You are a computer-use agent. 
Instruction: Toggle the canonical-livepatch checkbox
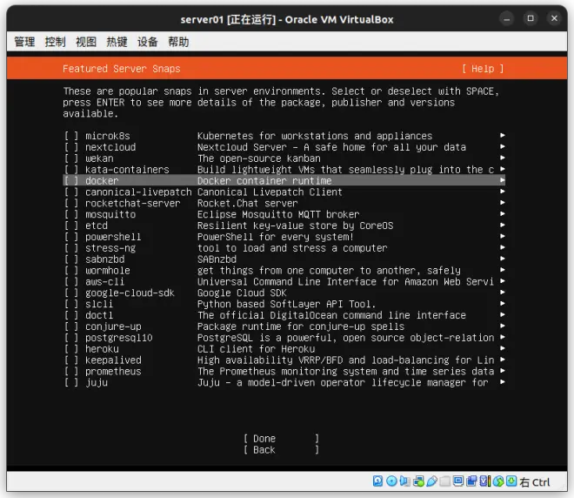coord(71,192)
